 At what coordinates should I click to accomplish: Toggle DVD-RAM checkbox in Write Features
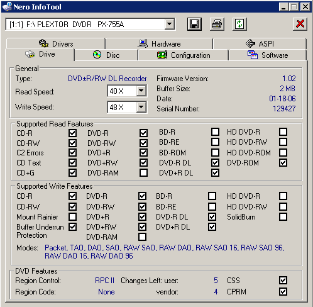click(142, 237)
